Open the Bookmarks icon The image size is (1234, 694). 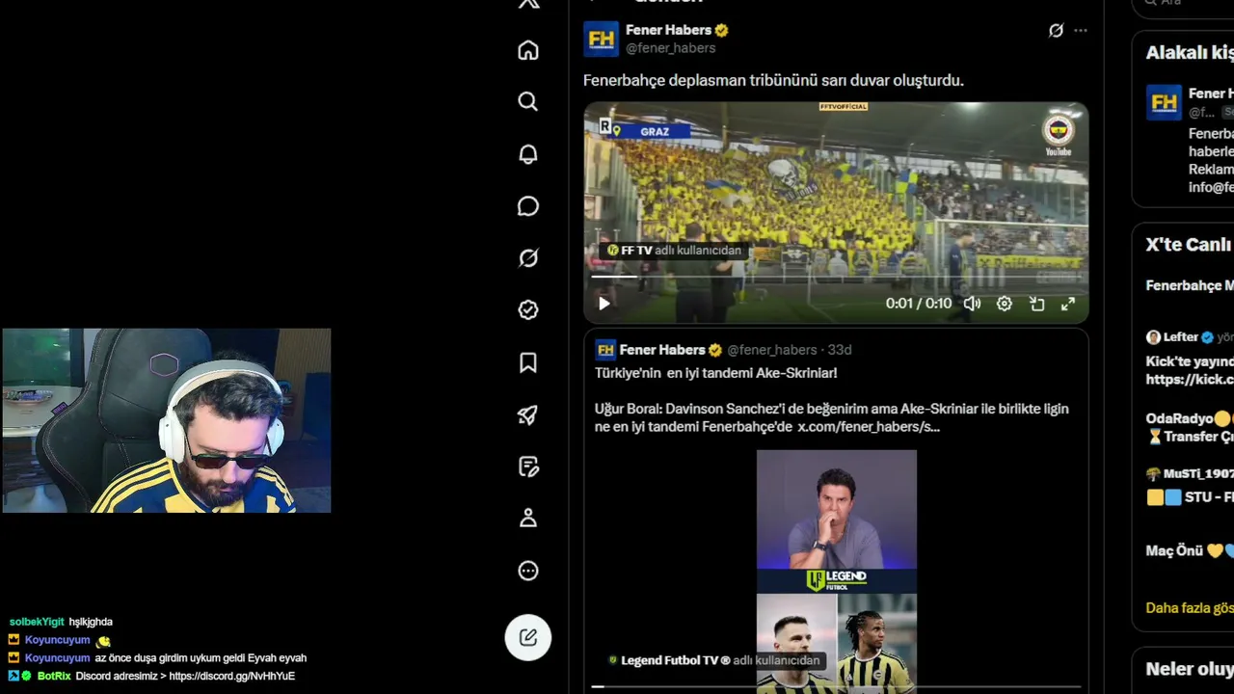[x=528, y=362]
